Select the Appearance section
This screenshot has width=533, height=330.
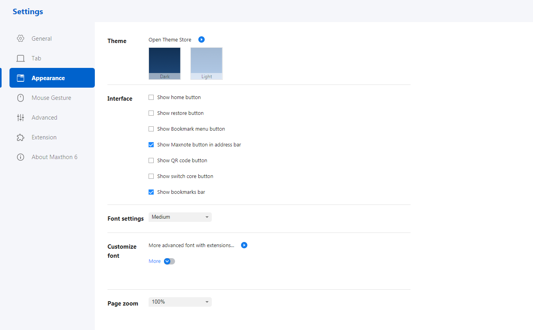pyautogui.click(x=52, y=78)
